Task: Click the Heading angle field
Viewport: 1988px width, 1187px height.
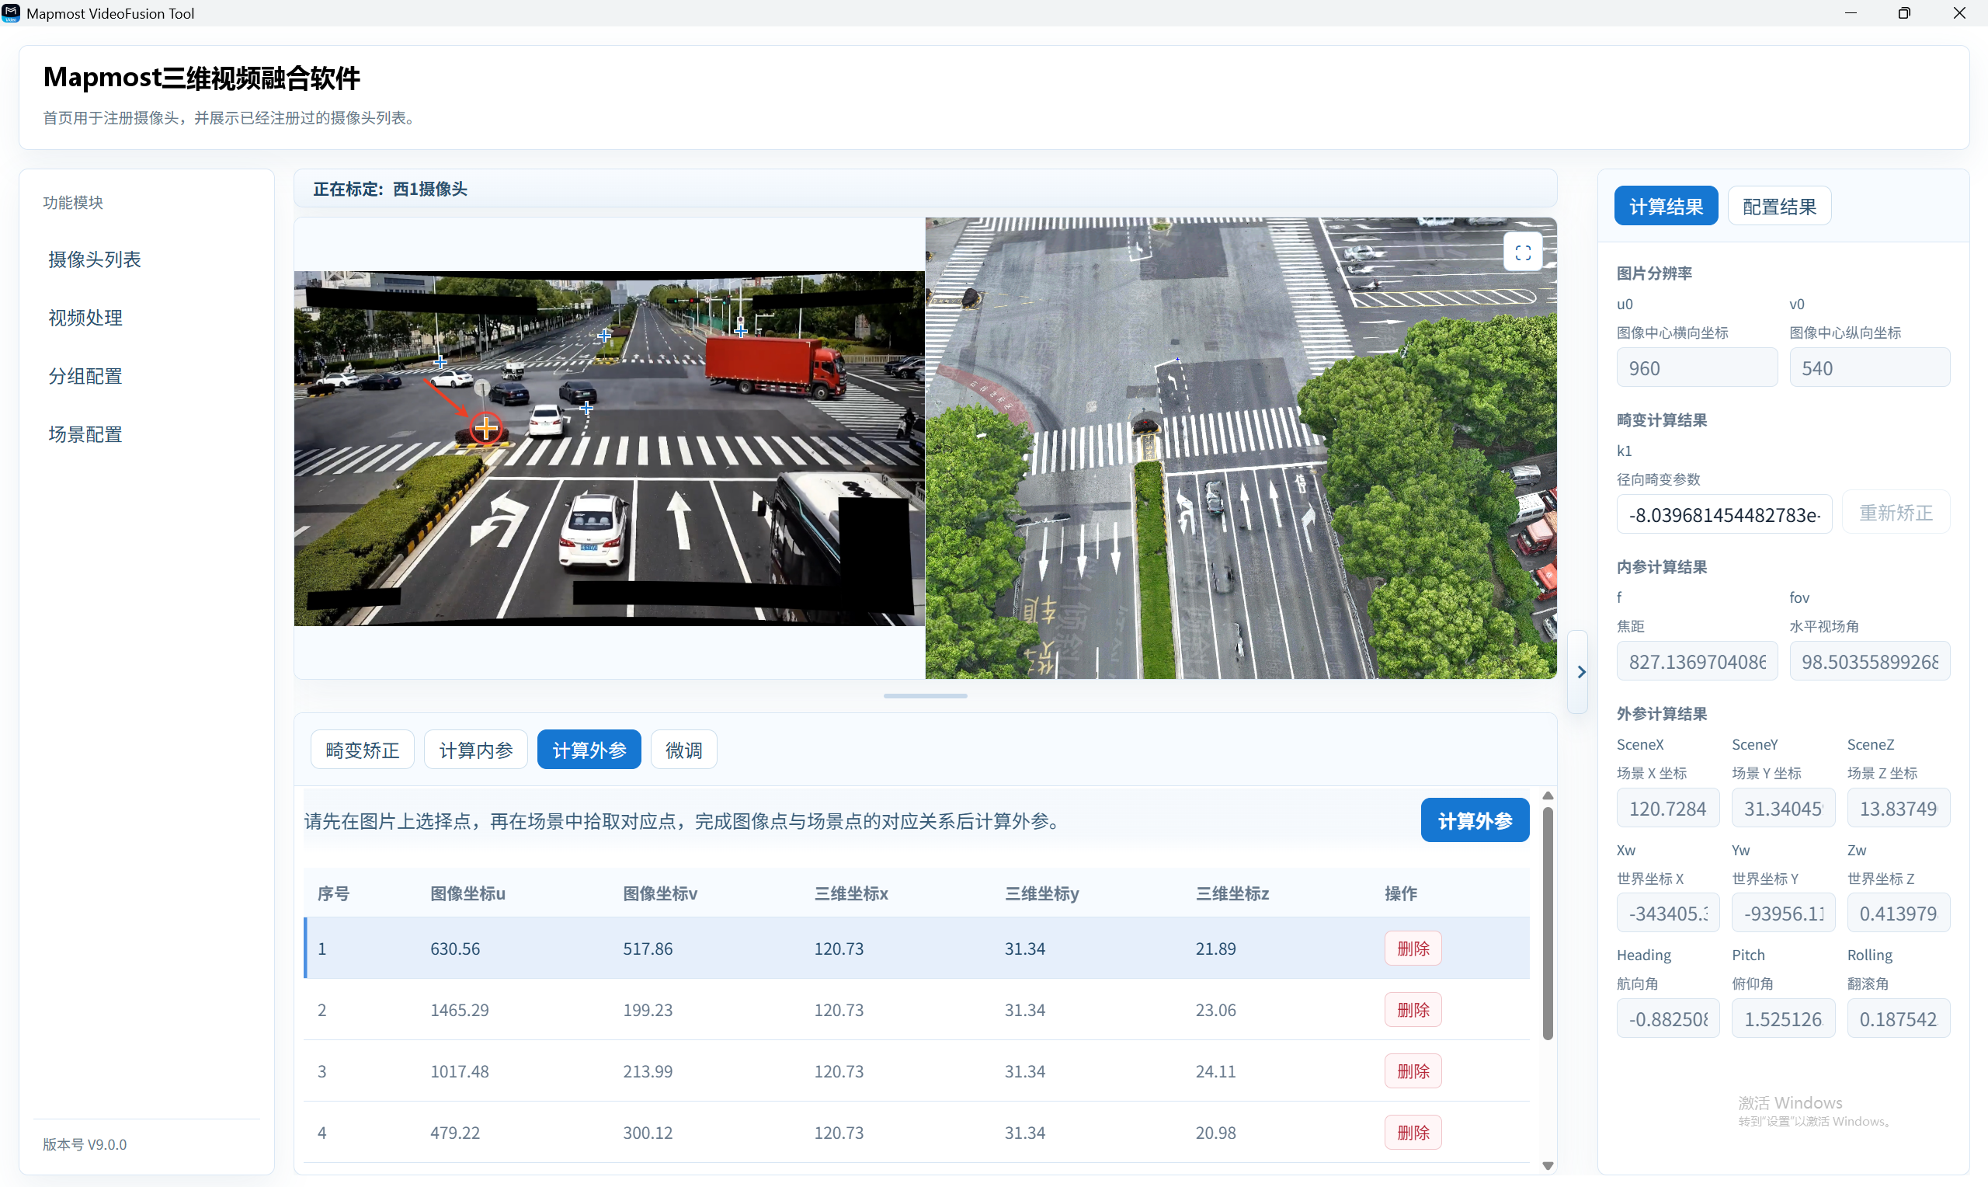Action: point(1667,1018)
